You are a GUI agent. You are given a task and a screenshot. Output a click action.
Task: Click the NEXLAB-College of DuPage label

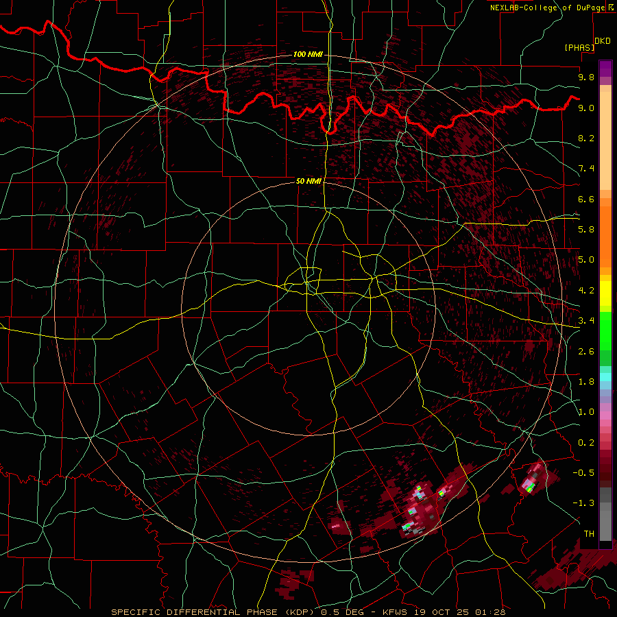(x=547, y=8)
